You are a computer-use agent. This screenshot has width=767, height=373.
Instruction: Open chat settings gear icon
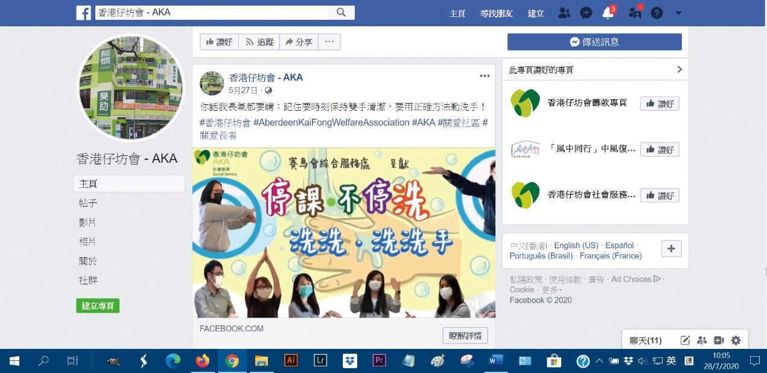(x=736, y=340)
